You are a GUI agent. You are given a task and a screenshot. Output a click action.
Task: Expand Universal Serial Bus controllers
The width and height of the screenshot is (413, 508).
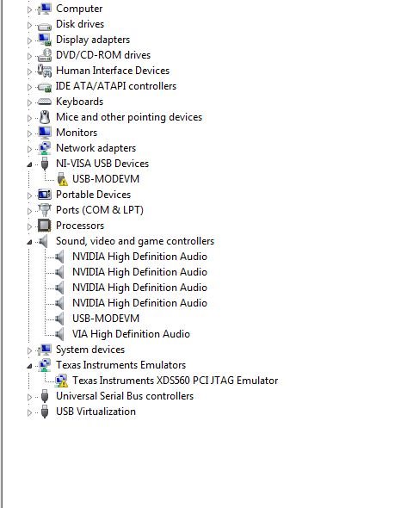29,397
